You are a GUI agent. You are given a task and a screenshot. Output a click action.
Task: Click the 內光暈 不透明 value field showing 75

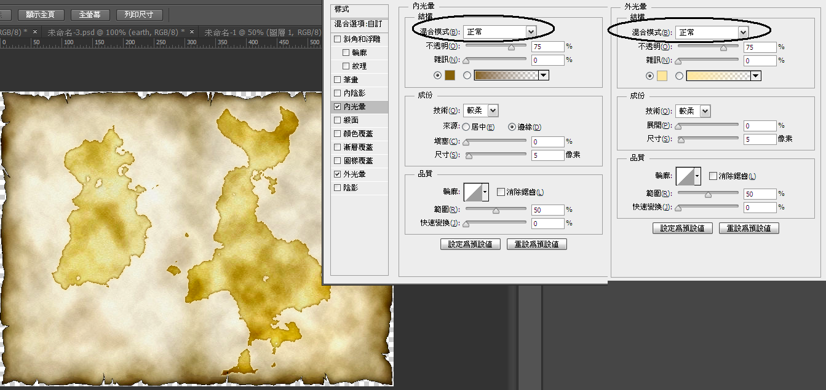548,46
